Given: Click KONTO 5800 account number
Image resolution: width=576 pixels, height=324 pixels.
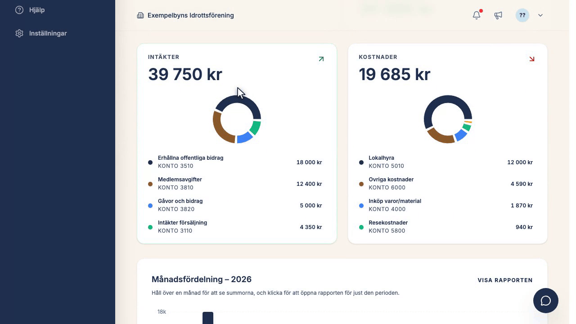Looking at the screenshot, I should [387, 231].
